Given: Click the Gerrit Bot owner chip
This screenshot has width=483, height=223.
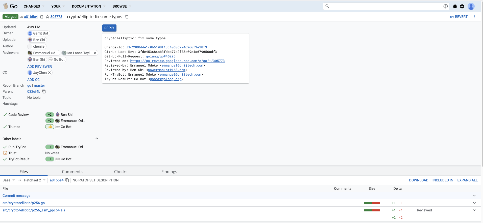Looking at the screenshot, I should pyautogui.click(x=39, y=33).
